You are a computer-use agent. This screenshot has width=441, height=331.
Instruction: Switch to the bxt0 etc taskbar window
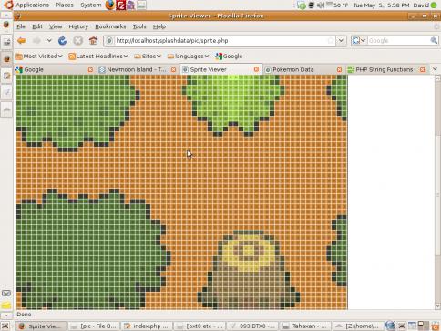tap(200, 326)
